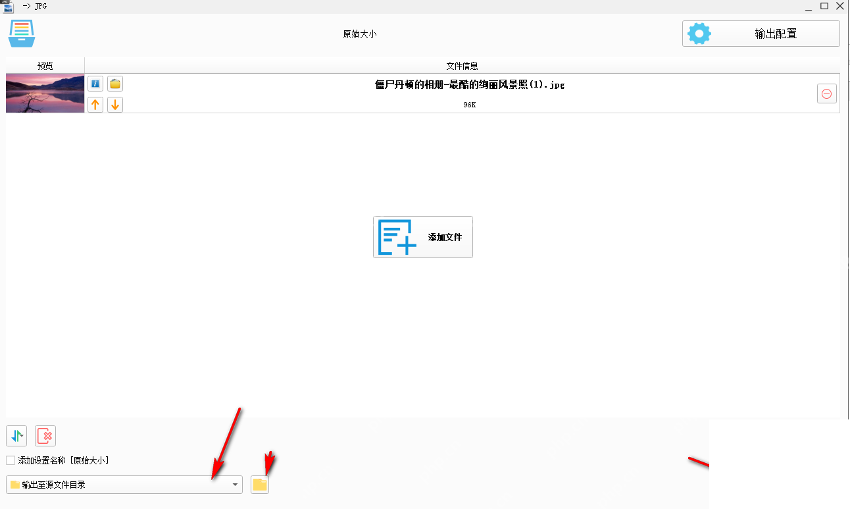This screenshot has width=850, height=509.
Task: Click the sort files icon at bottom left
Action: 16,435
